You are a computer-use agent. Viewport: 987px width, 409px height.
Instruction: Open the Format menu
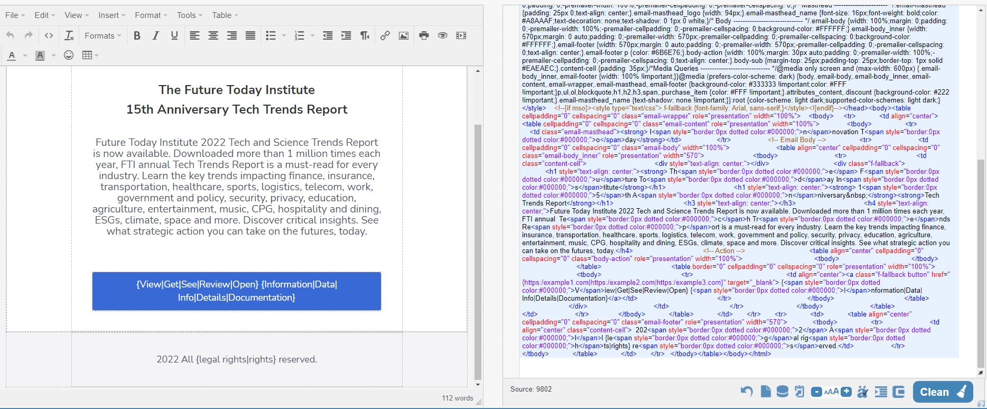[151, 15]
